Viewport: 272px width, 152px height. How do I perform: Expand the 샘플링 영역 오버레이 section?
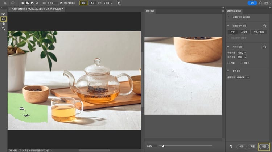click(228, 17)
